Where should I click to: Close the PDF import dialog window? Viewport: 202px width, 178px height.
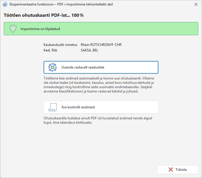click(196, 4)
